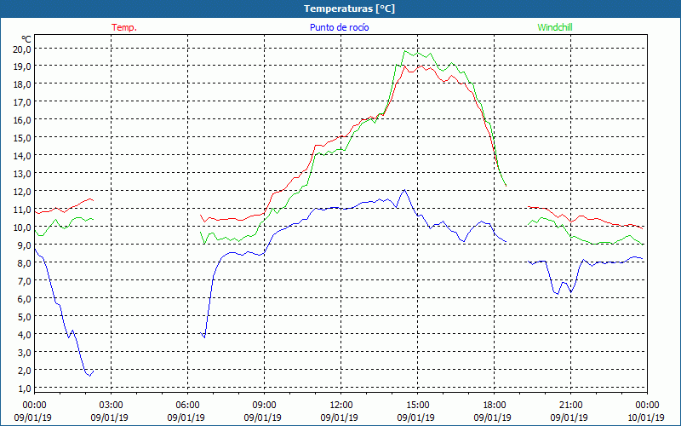Click the '10/01/19' date label

click(646, 417)
